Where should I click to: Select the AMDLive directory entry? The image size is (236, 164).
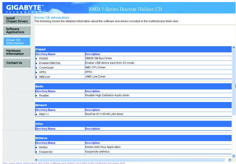(x=44, y=77)
